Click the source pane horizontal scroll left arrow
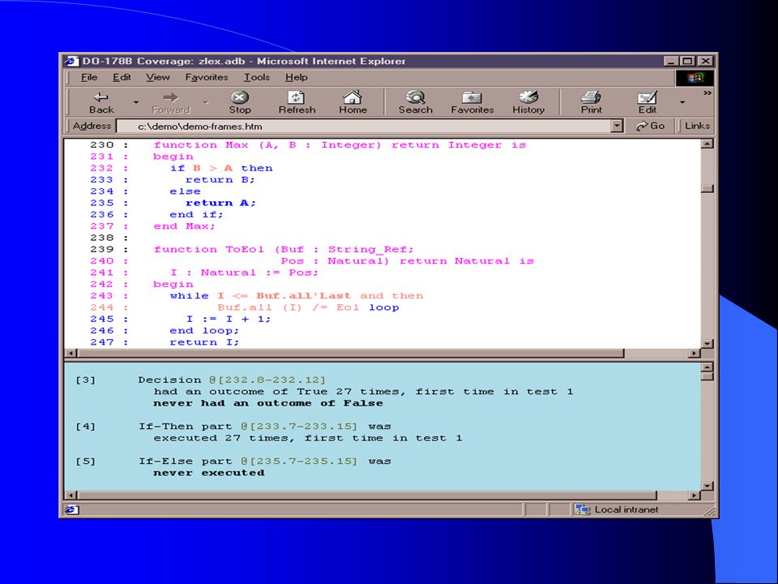 pos(71,353)
